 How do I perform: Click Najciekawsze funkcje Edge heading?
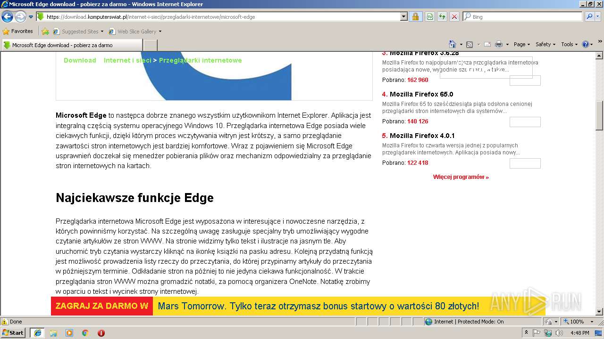coord(134,198)
